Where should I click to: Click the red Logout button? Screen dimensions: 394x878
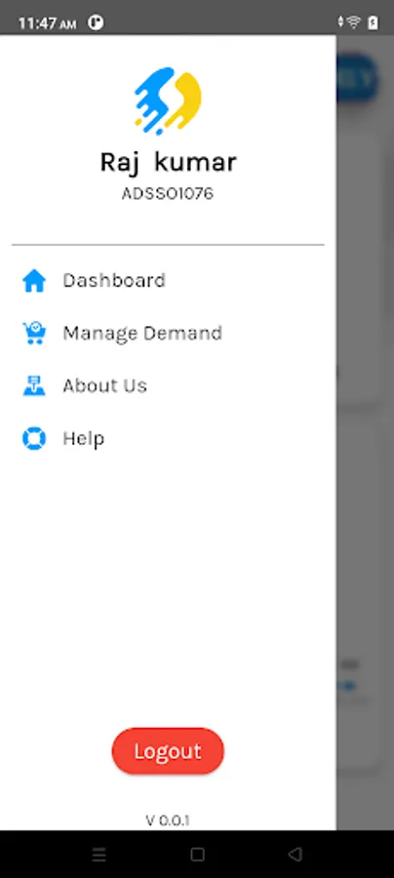168,751
